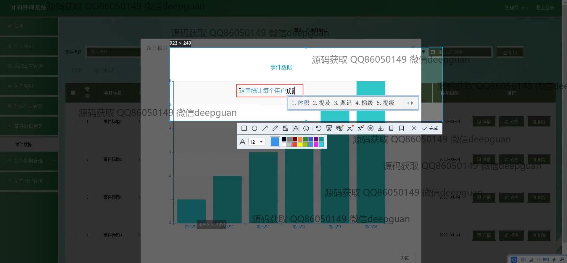Expand 用户日记管理 sidebar menu
Screen dimensions: 567x263
pos(29,181)
